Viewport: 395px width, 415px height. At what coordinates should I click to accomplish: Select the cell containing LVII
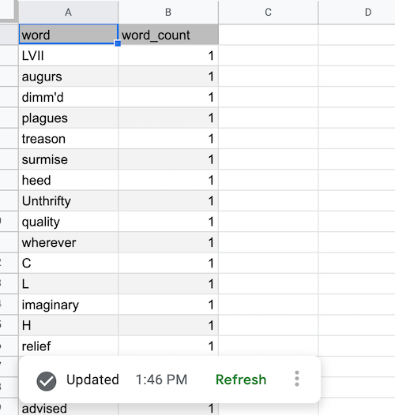pos(69,55)
